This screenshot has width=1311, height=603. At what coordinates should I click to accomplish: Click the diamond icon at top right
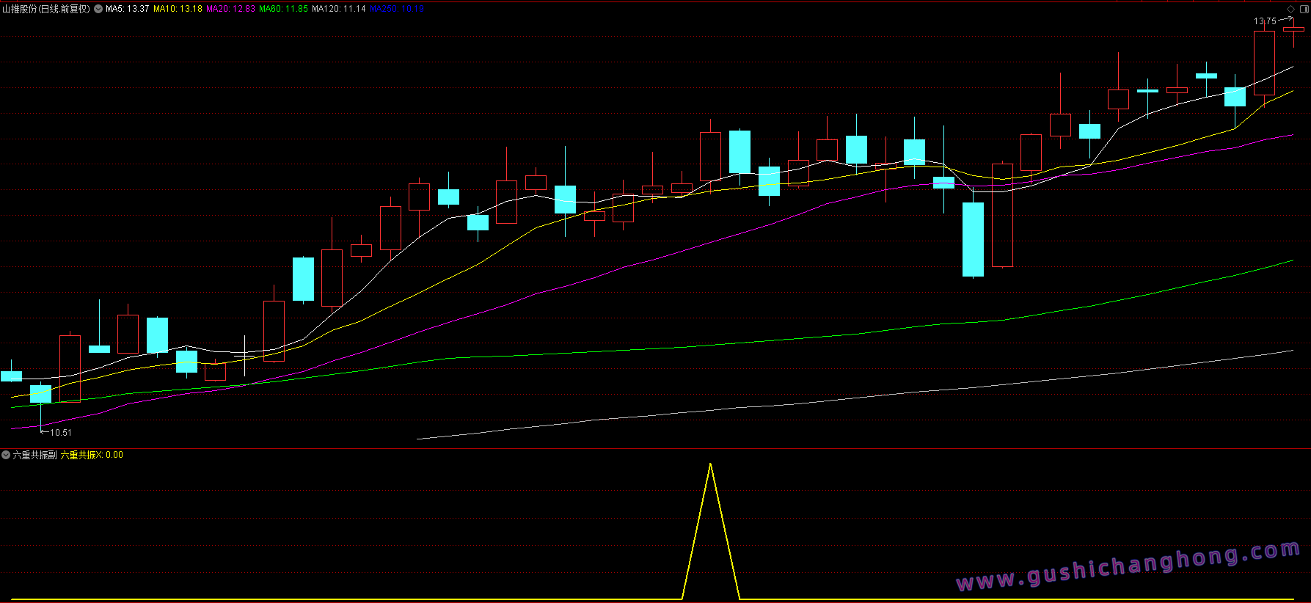click(x=1291, y=9)
